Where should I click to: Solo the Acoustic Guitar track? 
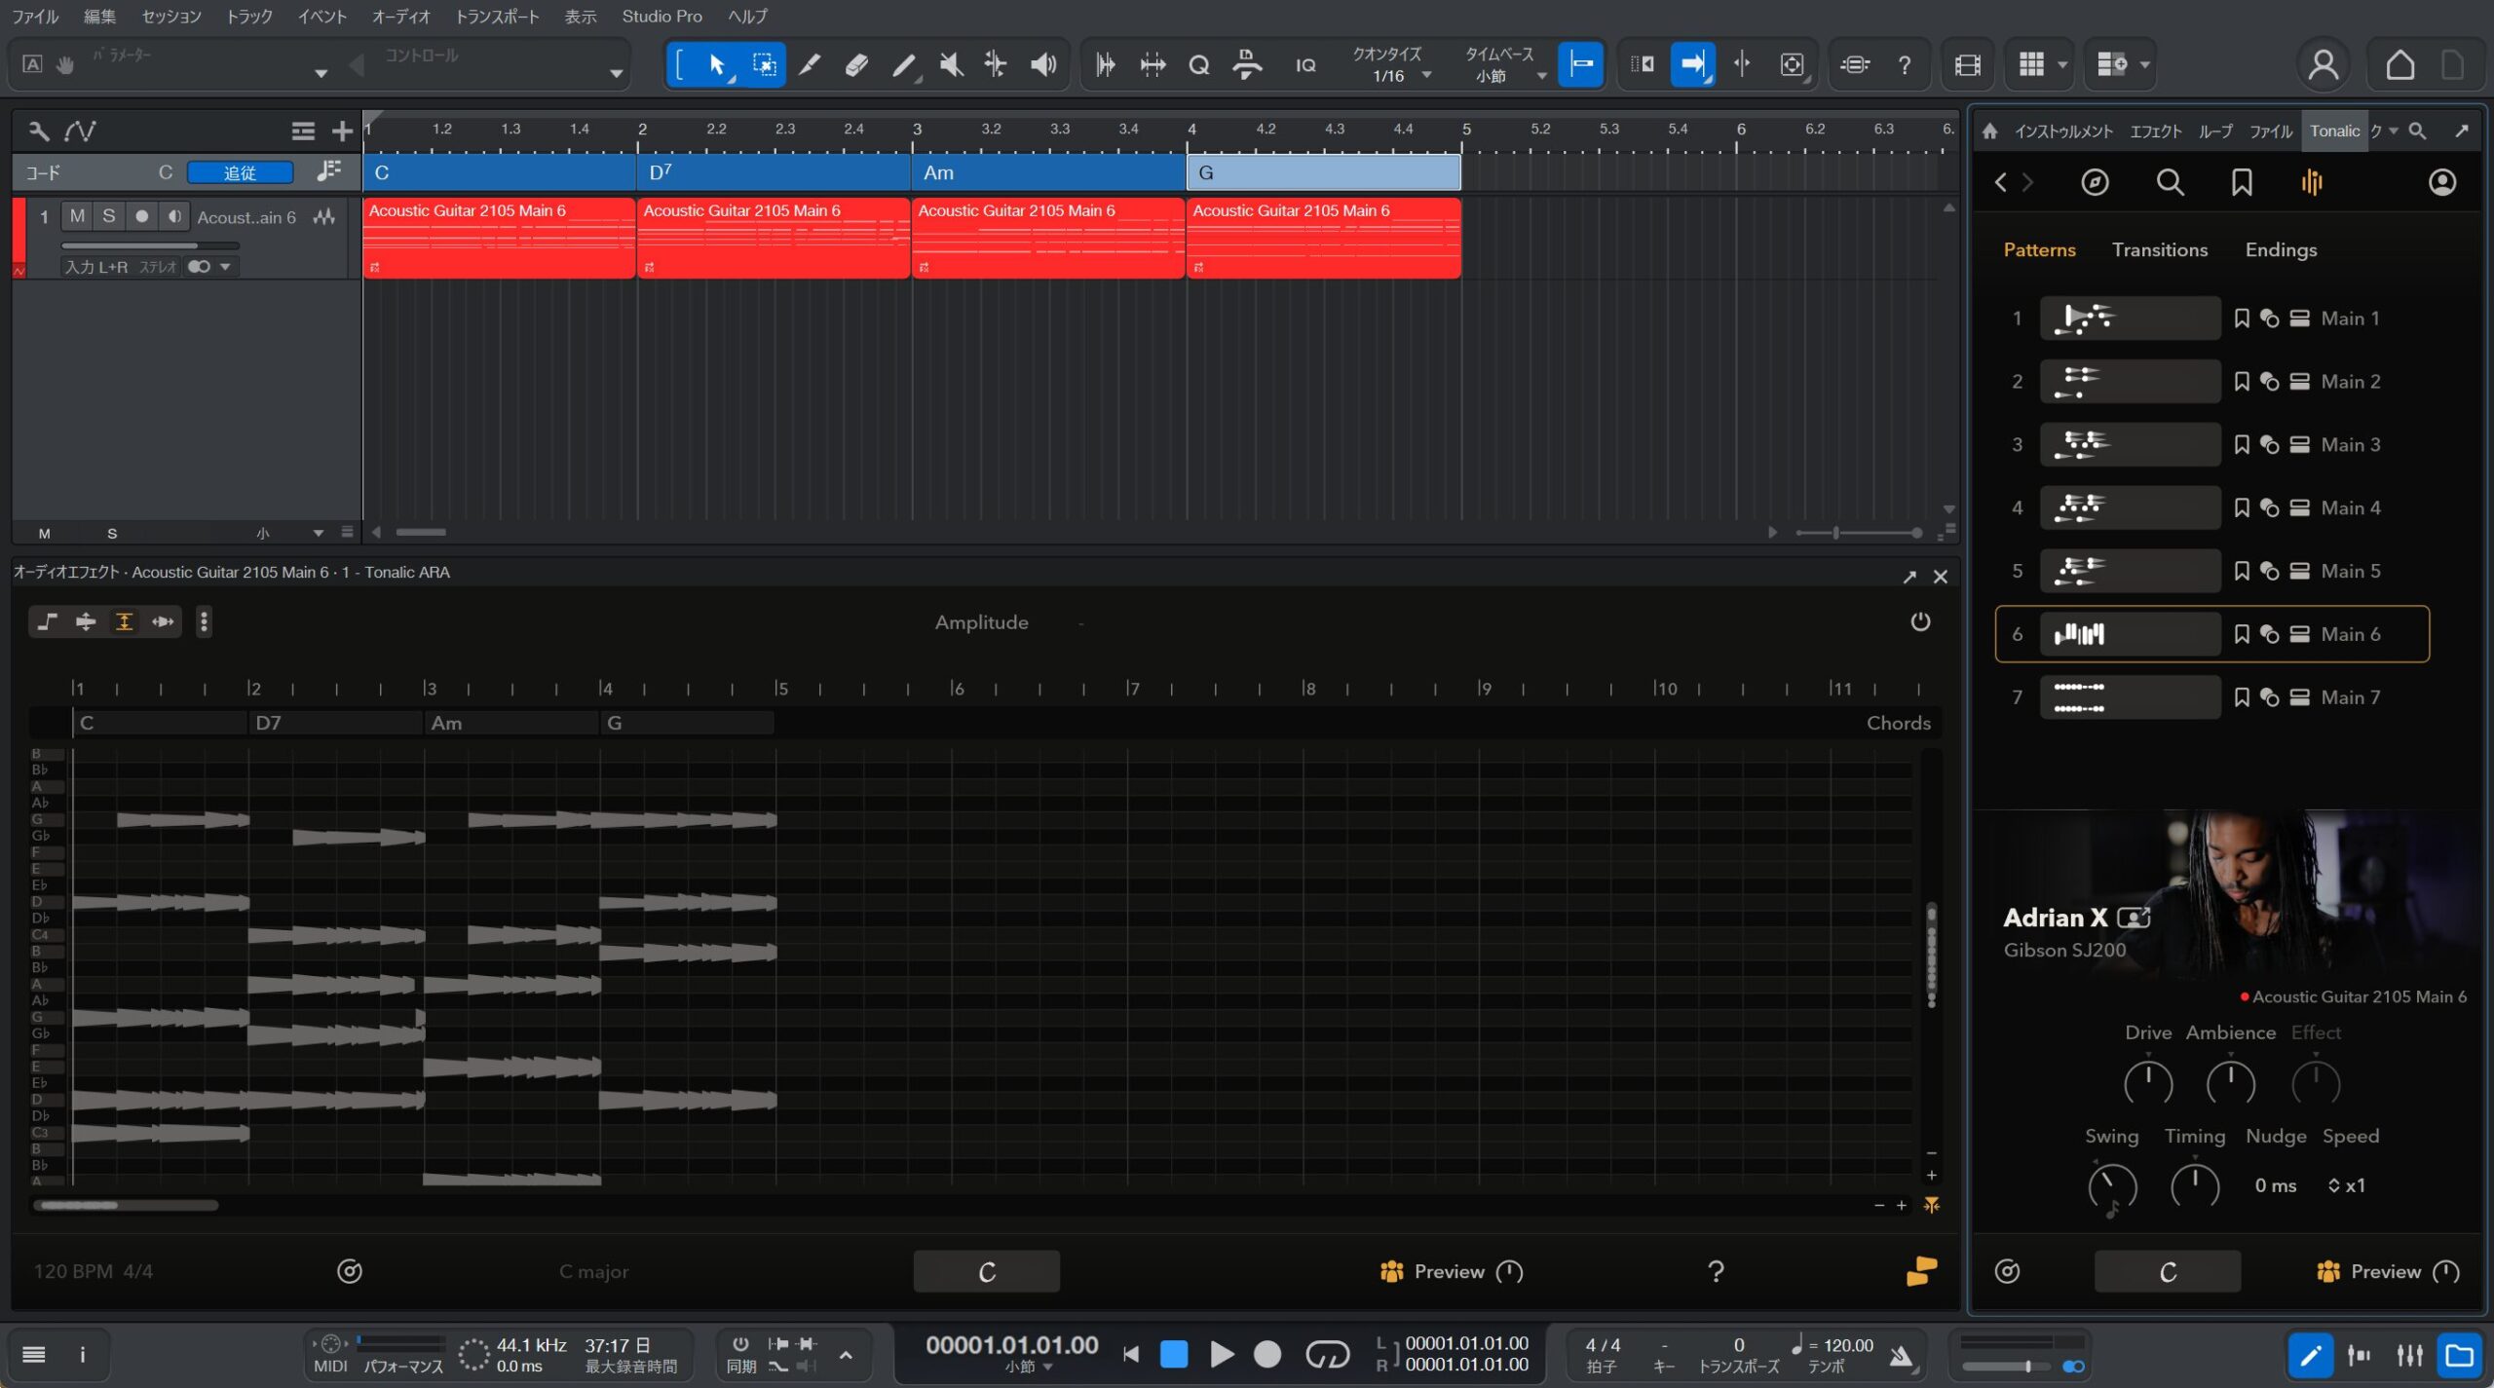[109, 216]
